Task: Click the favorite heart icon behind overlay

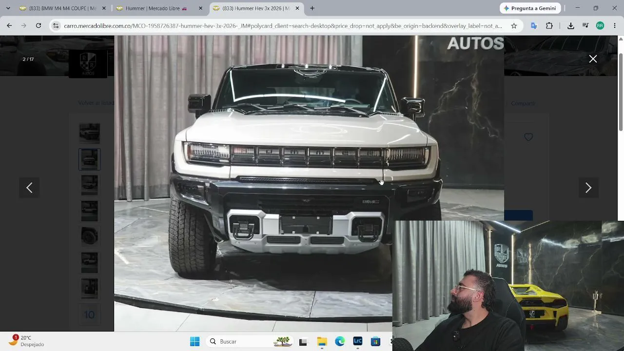Action: point(528,137)
